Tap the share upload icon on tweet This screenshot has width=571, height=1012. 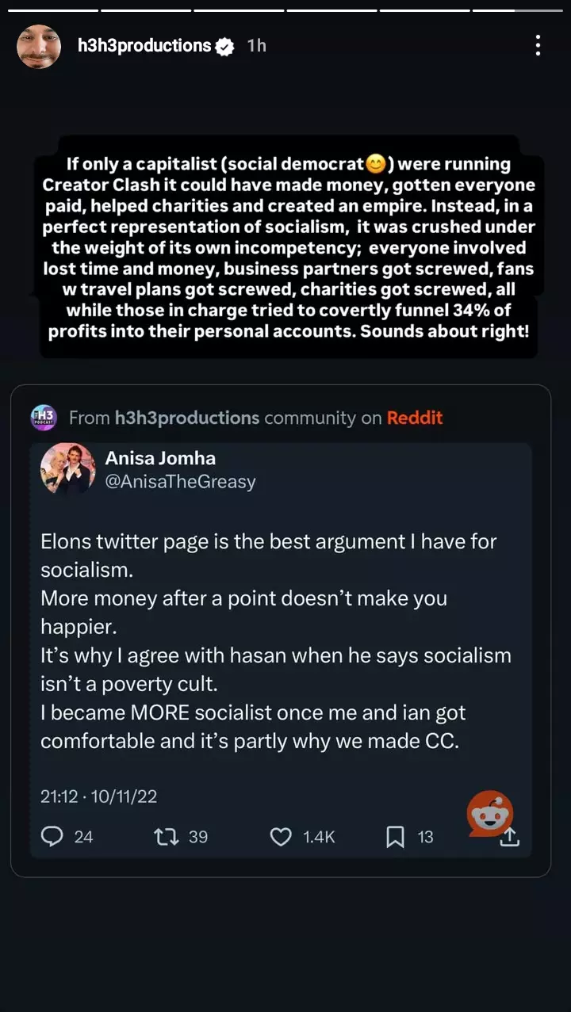pos(510,837)
